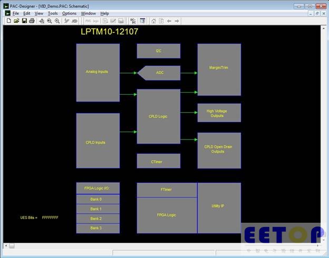Click greyed monitor icon left of DC-DC
The width and height of the screenshot is (329, 258).
tap(121, 21)
